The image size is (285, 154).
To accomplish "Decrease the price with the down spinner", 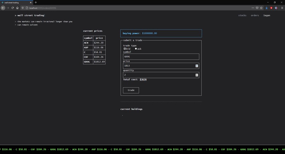I will (x=197, y=67).
